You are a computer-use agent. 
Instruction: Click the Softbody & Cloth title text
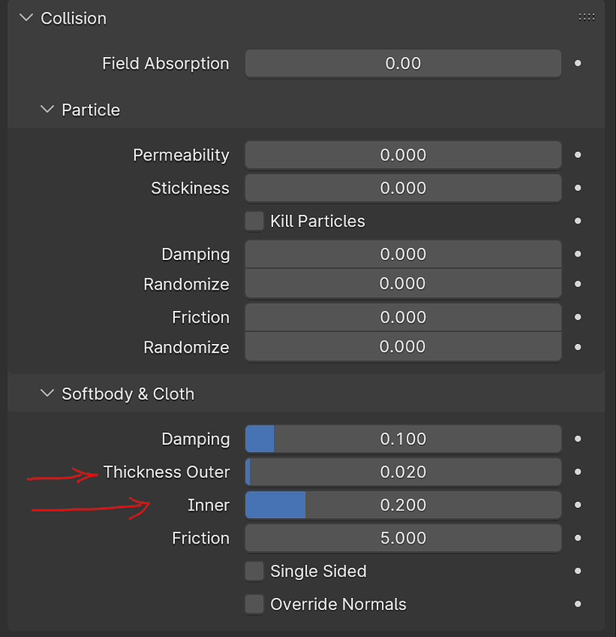(128, 394)
